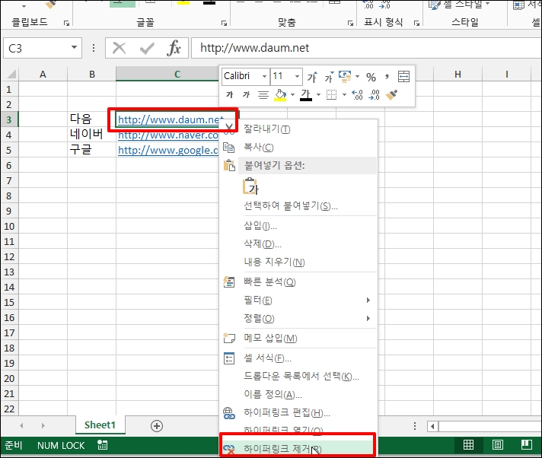
Task: Click the macro recording icon in status bar
Action: tap(102, 445)
